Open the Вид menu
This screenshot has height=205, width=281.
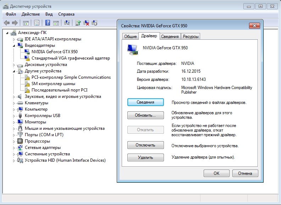point(49,14)
